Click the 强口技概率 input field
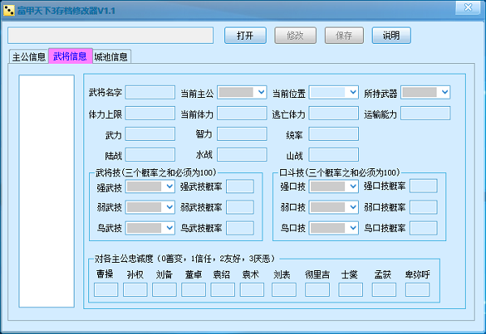Screen dimensions: 486x334 pyautogui.click(x=424, y=186)
